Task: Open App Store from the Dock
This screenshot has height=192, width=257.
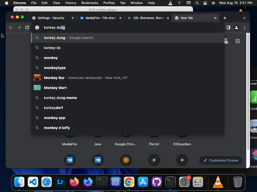Action: click(x=143, y=182)
